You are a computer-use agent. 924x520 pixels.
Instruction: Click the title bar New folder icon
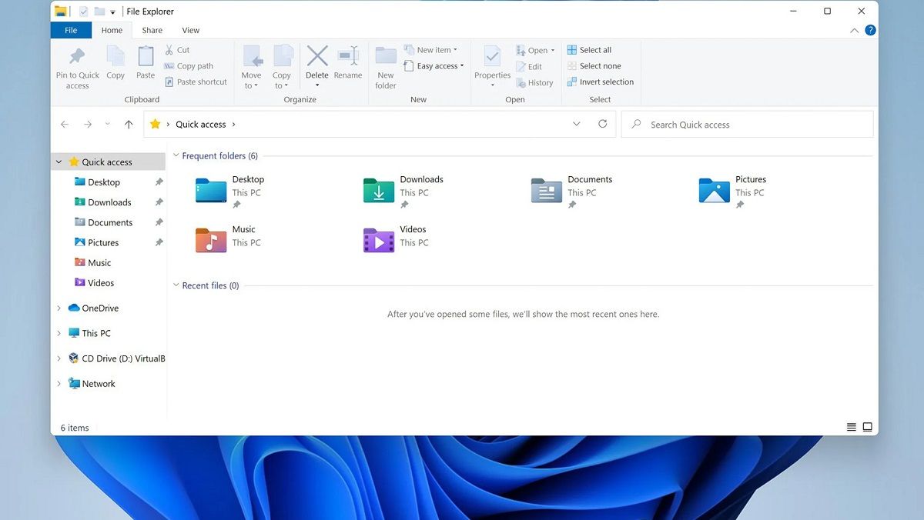point(99,12)
